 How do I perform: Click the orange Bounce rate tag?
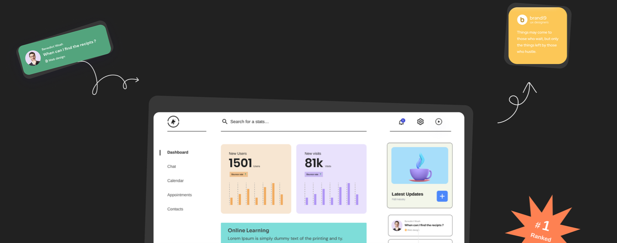239,175
